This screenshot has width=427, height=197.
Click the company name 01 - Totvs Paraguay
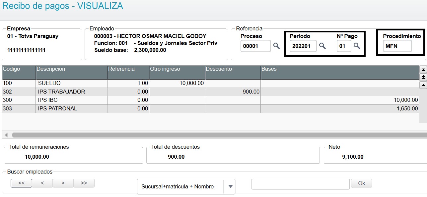point(33,36)
